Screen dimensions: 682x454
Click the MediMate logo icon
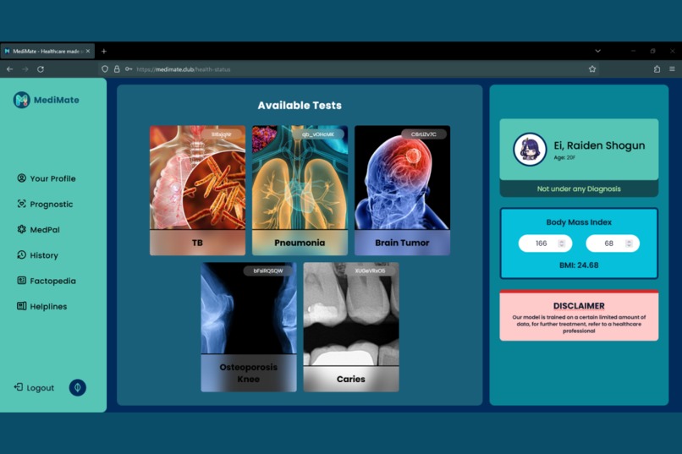tap(21, 100)
